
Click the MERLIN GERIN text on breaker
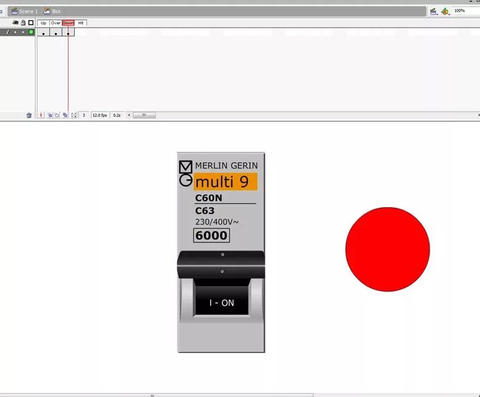pyautogui.click(x=226, y=165)
